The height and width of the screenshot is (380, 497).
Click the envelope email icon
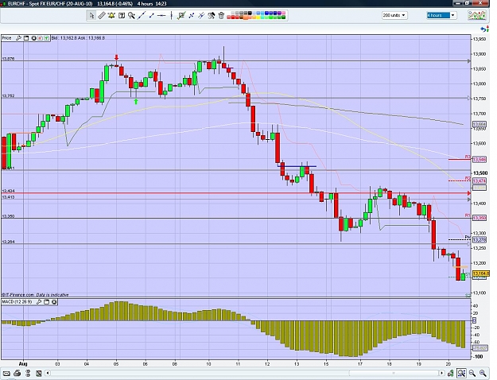(6, 374)
